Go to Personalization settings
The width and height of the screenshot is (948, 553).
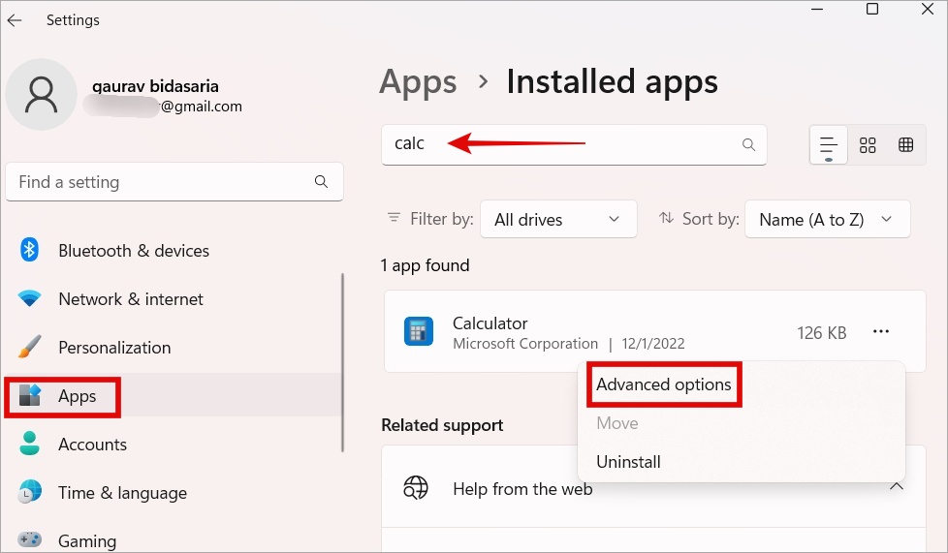click(113, 348)
